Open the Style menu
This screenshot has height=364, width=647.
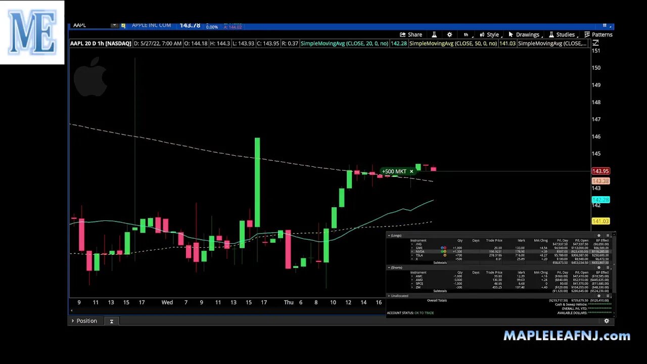(x=490, y=34)
